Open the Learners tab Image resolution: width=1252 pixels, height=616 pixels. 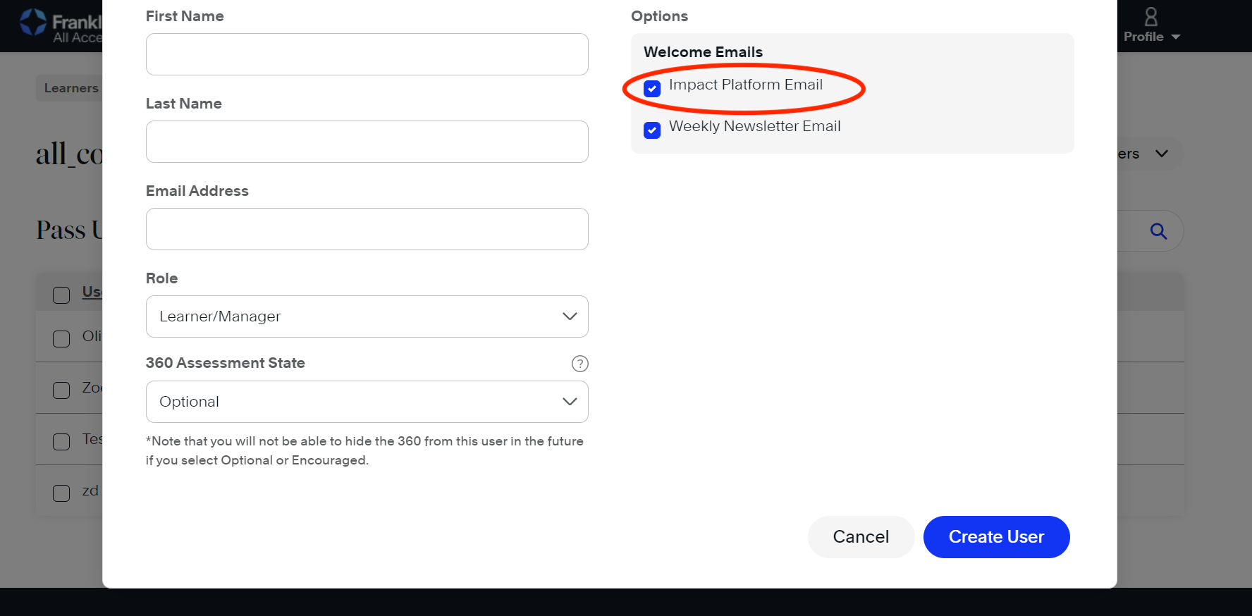click(x=70, y=88)
